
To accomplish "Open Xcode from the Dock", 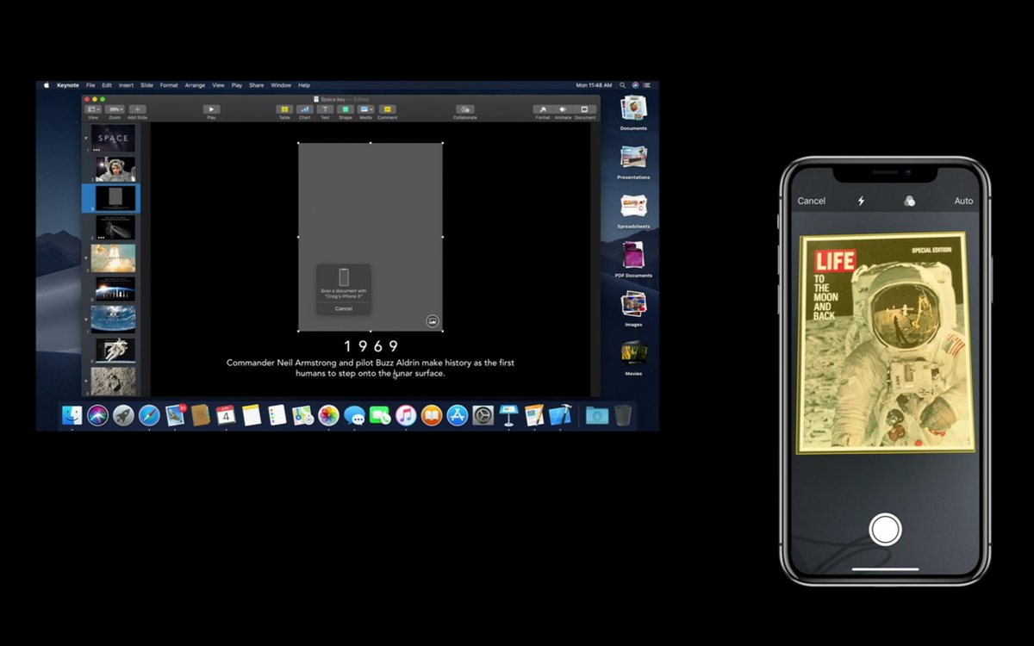I will coord(560,415).
